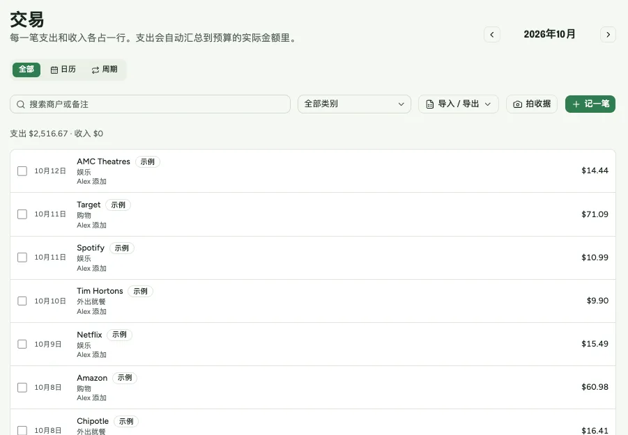Screen dimensions: 628x435
Task: Click the 外出就餐 category under Tim Hortons
Action: [x=91, y=301]
